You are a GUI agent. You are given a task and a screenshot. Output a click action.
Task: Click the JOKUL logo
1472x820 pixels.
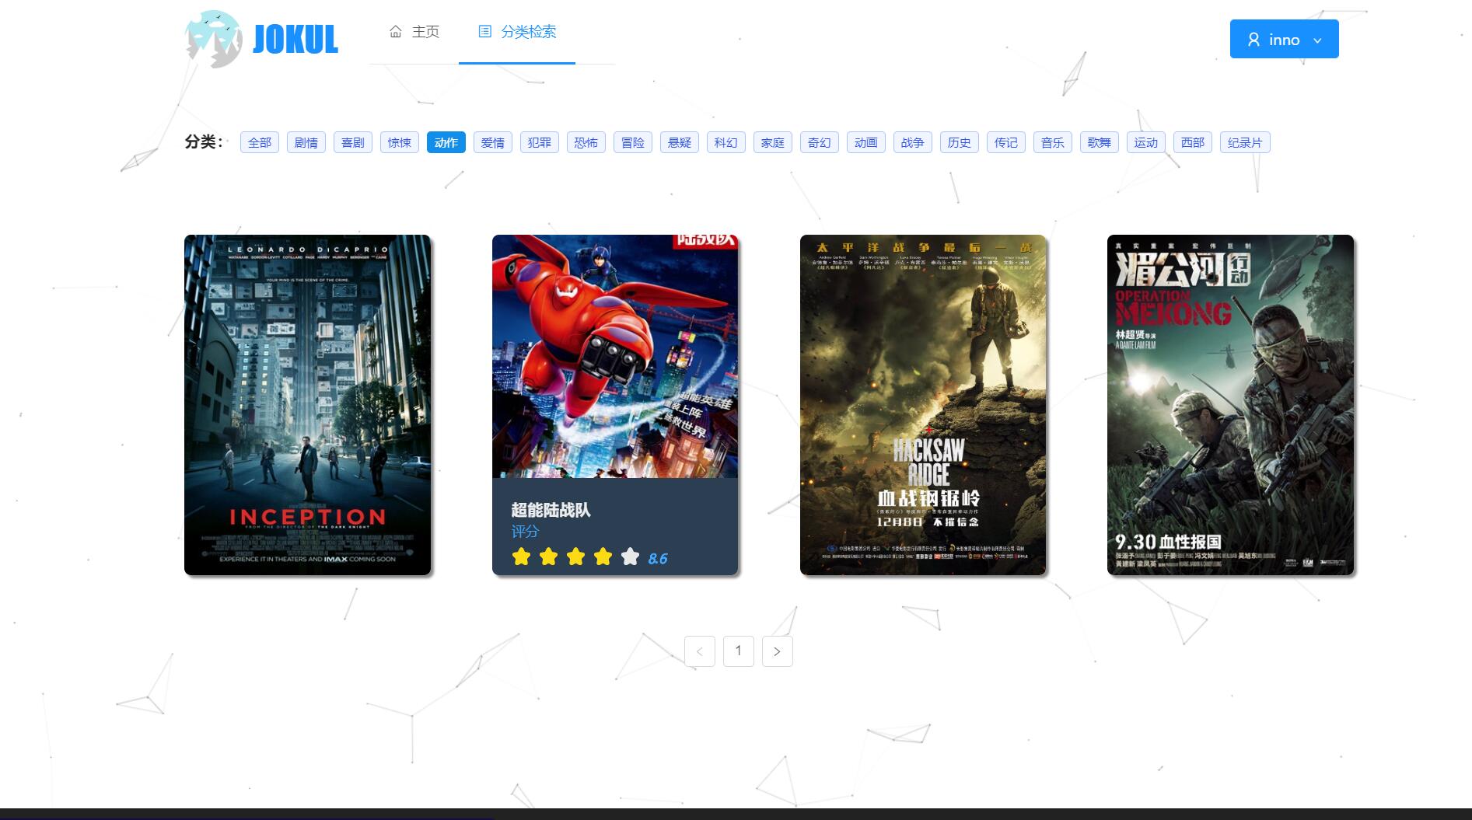(262, 39)
